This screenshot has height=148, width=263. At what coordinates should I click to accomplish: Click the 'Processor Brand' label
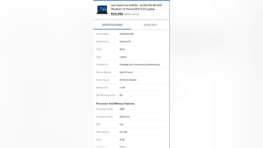tap(104, 109)
